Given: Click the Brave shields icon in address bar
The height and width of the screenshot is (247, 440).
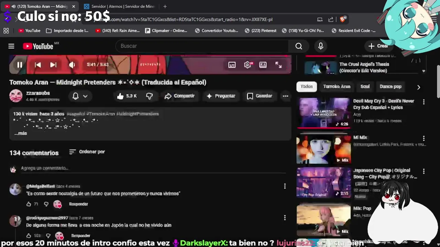Looking at the screenshot, I should tap(342, 19).
